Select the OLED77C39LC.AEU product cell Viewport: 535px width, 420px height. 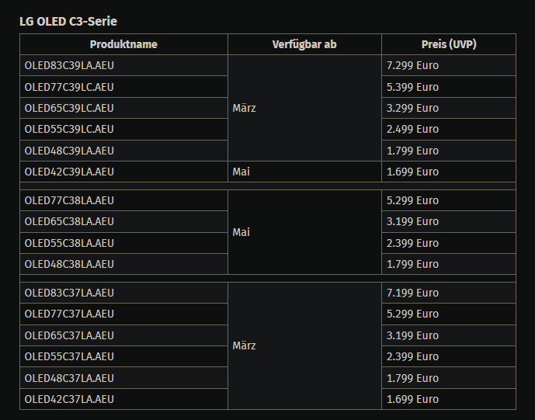[x=123, y=87]
